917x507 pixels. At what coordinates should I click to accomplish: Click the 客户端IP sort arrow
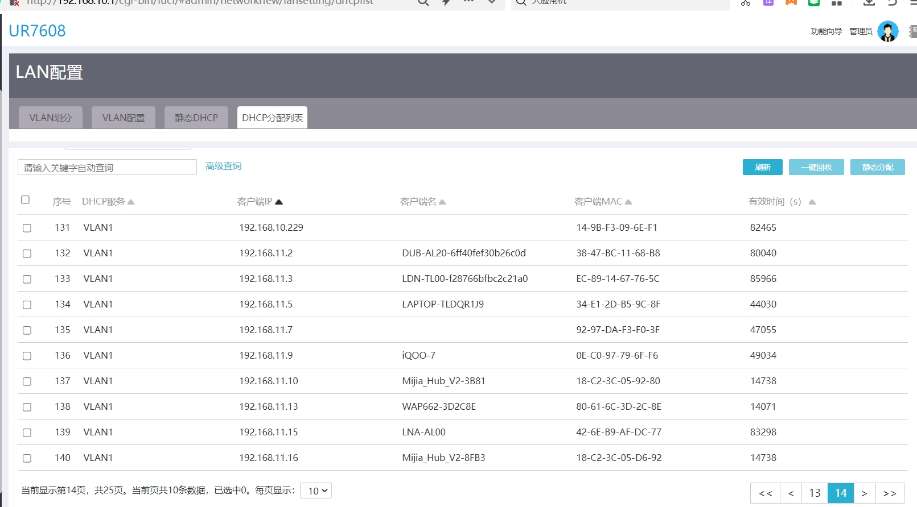coord(279,202)
